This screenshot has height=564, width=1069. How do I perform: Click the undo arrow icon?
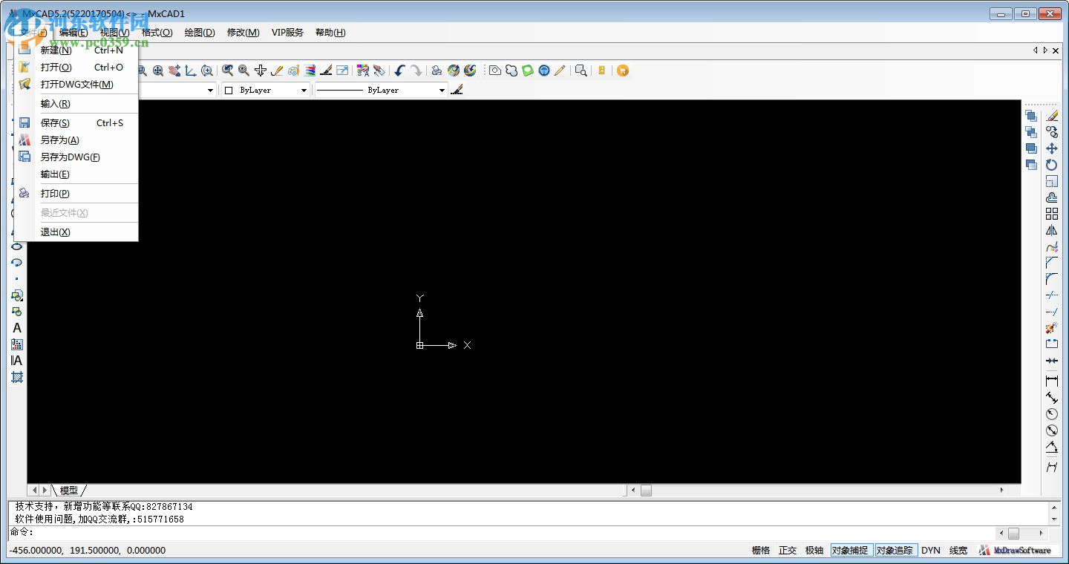tap(399, 70)
